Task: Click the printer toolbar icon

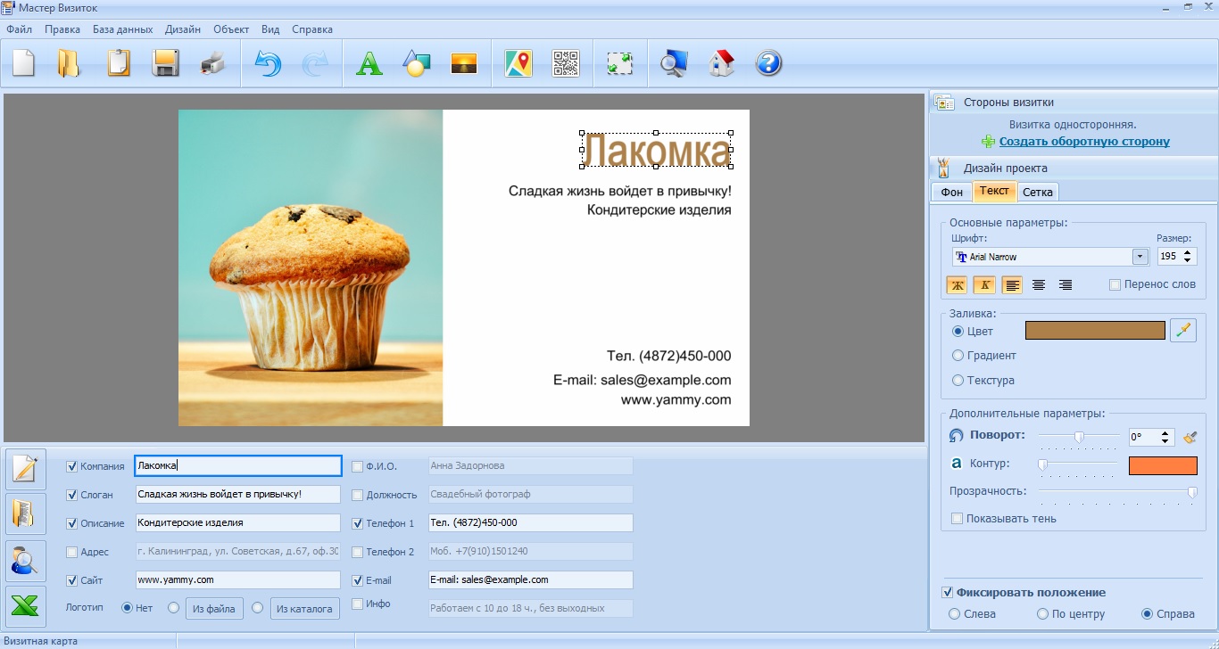Action: (213, 63)
